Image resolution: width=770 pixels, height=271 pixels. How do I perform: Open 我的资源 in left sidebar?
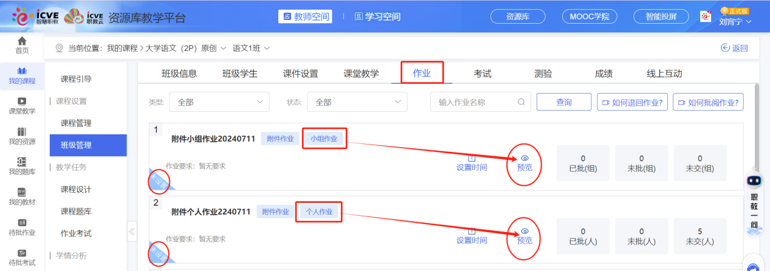pyautogui.click(x=22, y=132)
